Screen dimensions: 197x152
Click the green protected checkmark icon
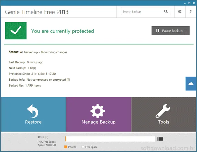16,30
